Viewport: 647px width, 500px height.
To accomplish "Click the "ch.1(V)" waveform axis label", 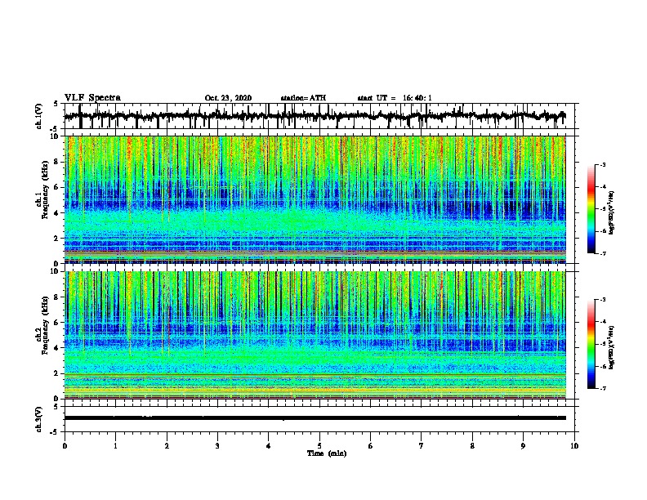I will (39, 116).
